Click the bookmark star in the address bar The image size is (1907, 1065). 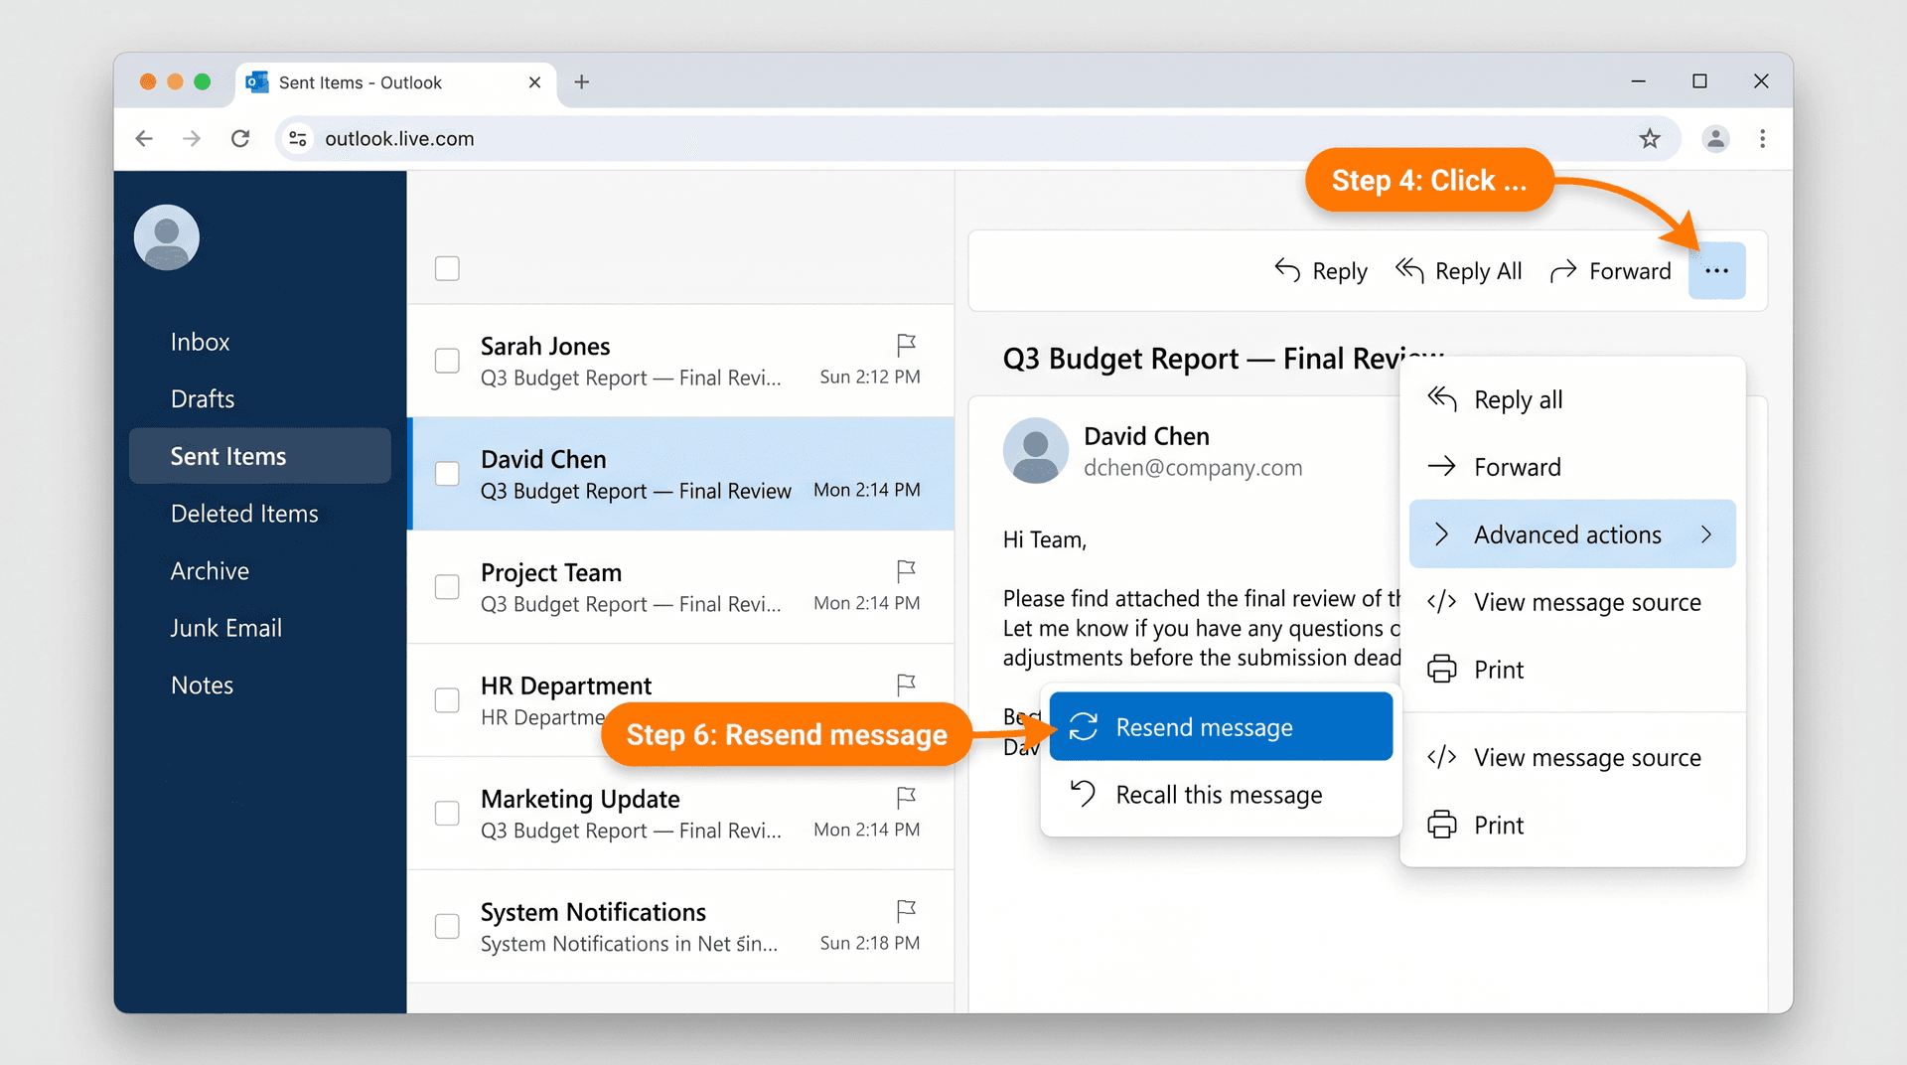pyautogui.click(x=1650, y=139)
